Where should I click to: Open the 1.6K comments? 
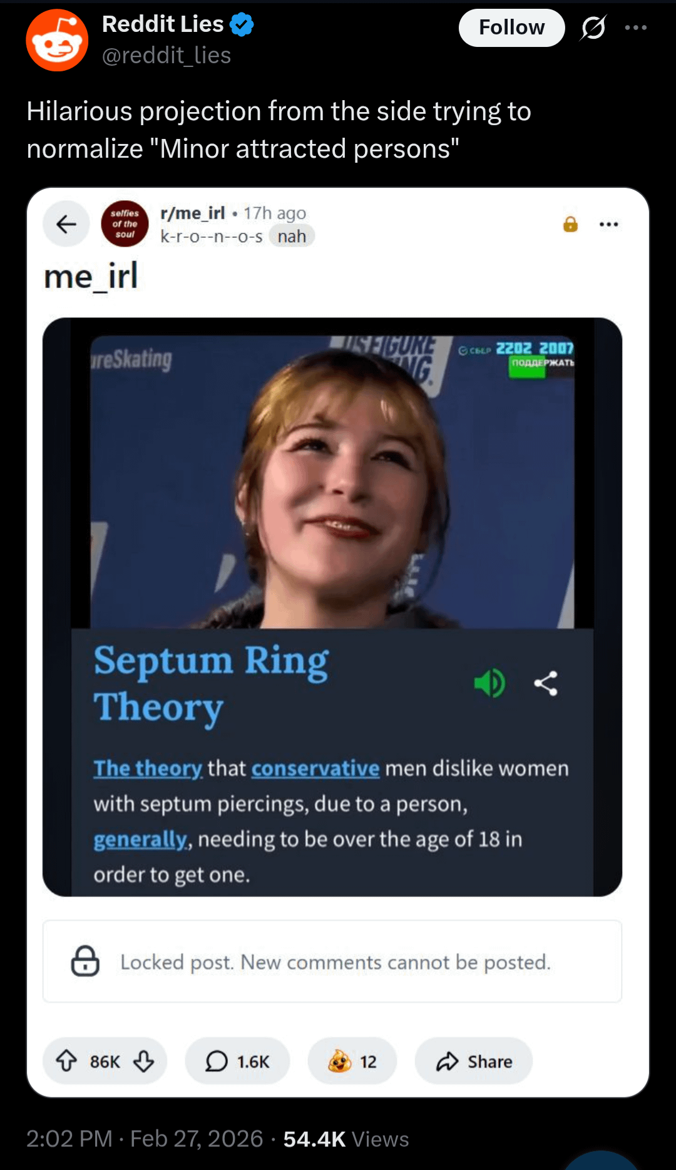pyautogui.click(x=237, y=1061)
